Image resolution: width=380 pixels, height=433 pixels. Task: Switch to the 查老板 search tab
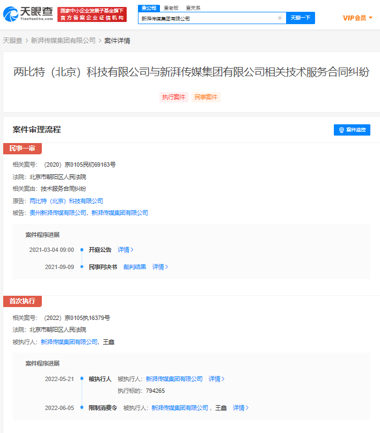coord(171,8)
